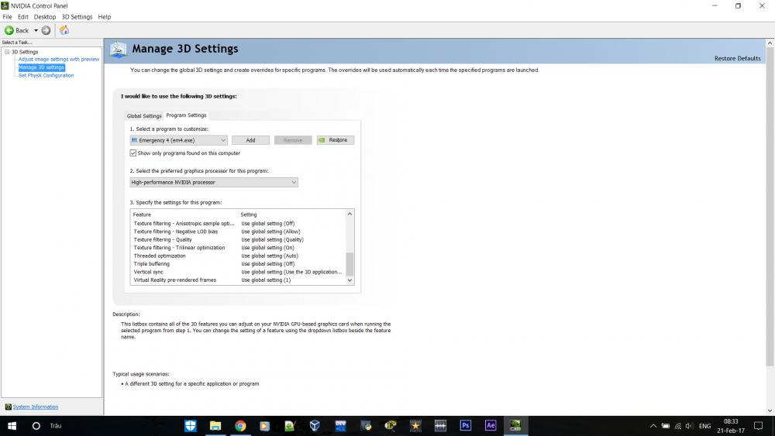The height and width of the screenshot is (436, 775).
Task: Click the green Back arrow icon
Action: (9, 31)
